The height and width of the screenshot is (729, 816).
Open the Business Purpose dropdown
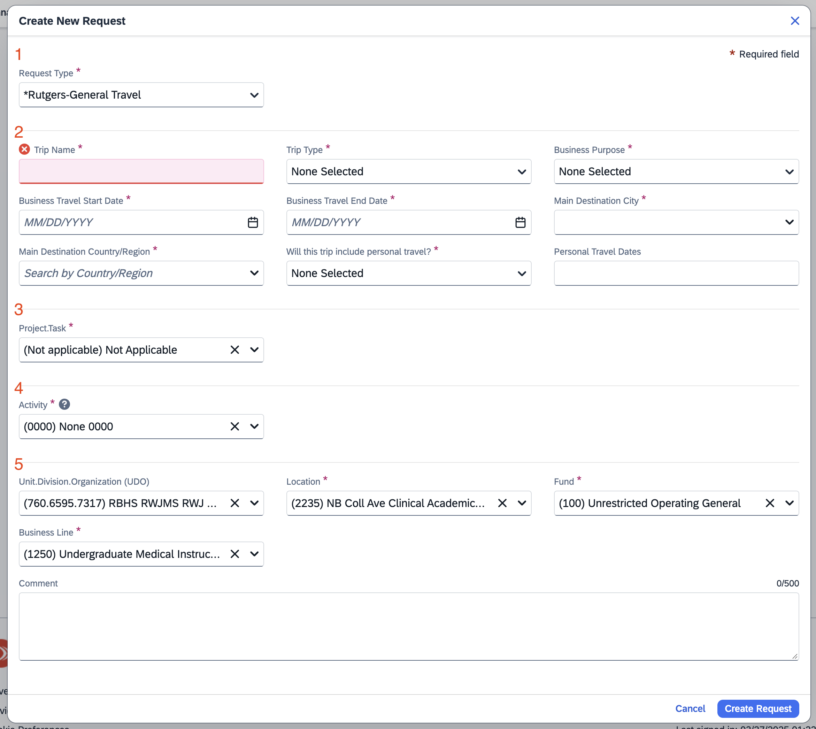[676, 171]
